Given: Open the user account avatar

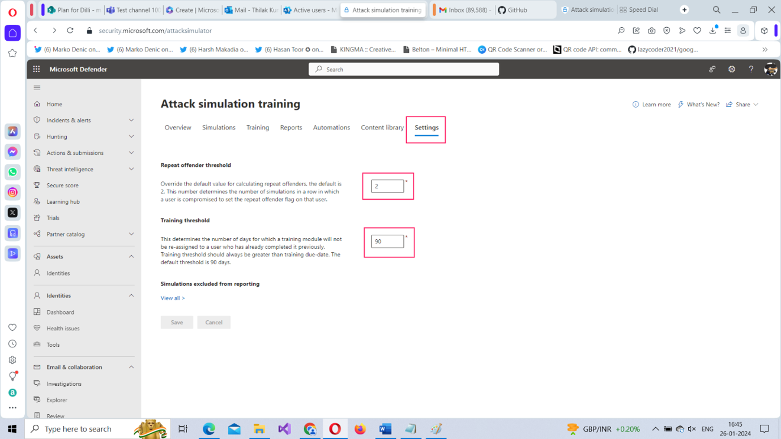Looking at the screenshot, I should point(770,69).
